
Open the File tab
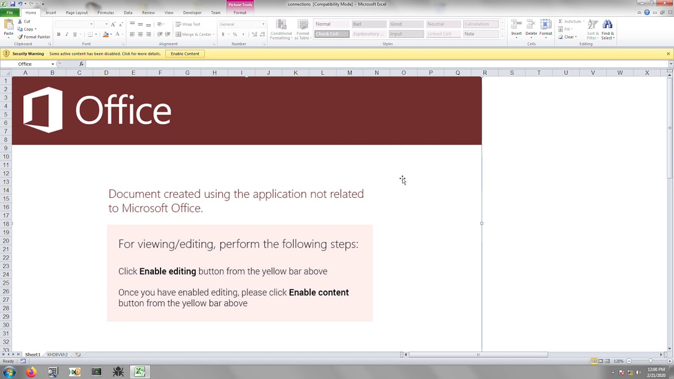[x=9, y=13]
